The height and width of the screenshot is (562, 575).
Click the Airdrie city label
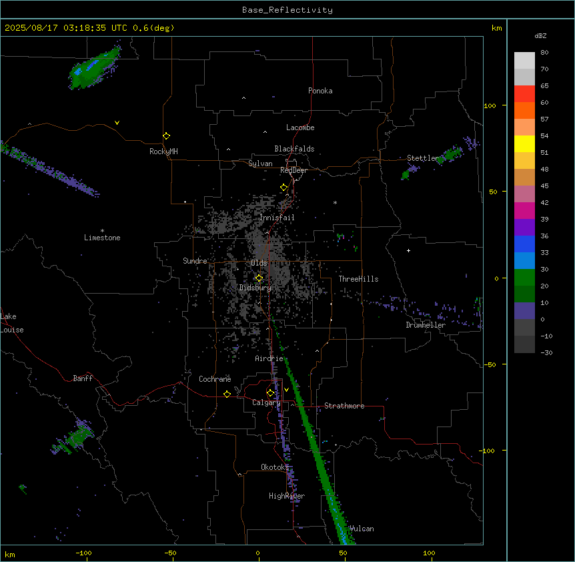(x=269, y=358)
